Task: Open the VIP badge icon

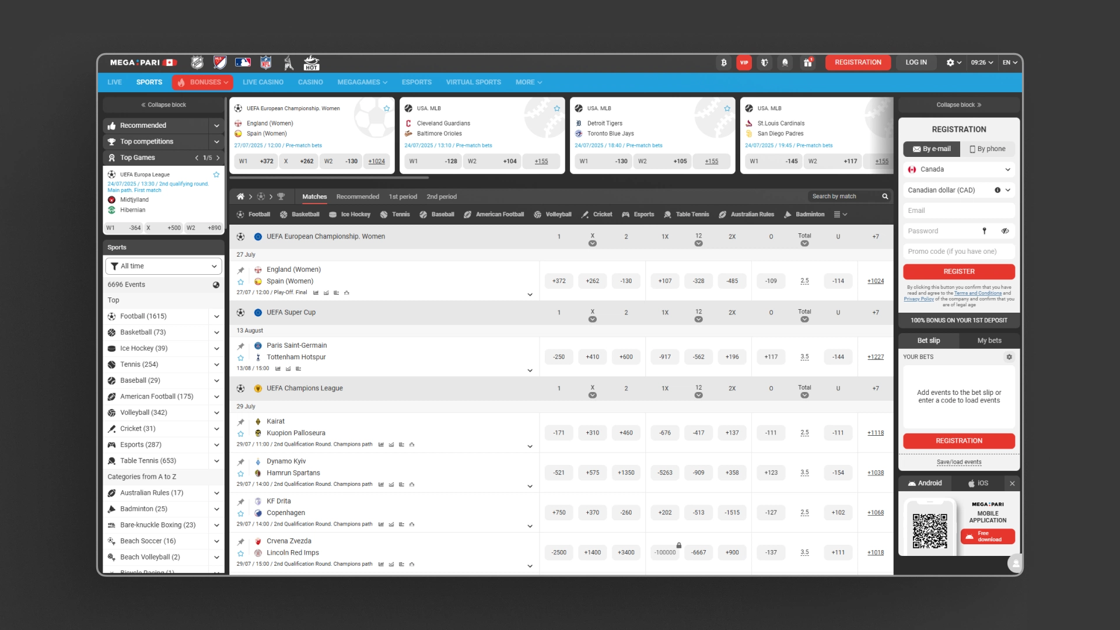Action: click(x=744, y=62)
